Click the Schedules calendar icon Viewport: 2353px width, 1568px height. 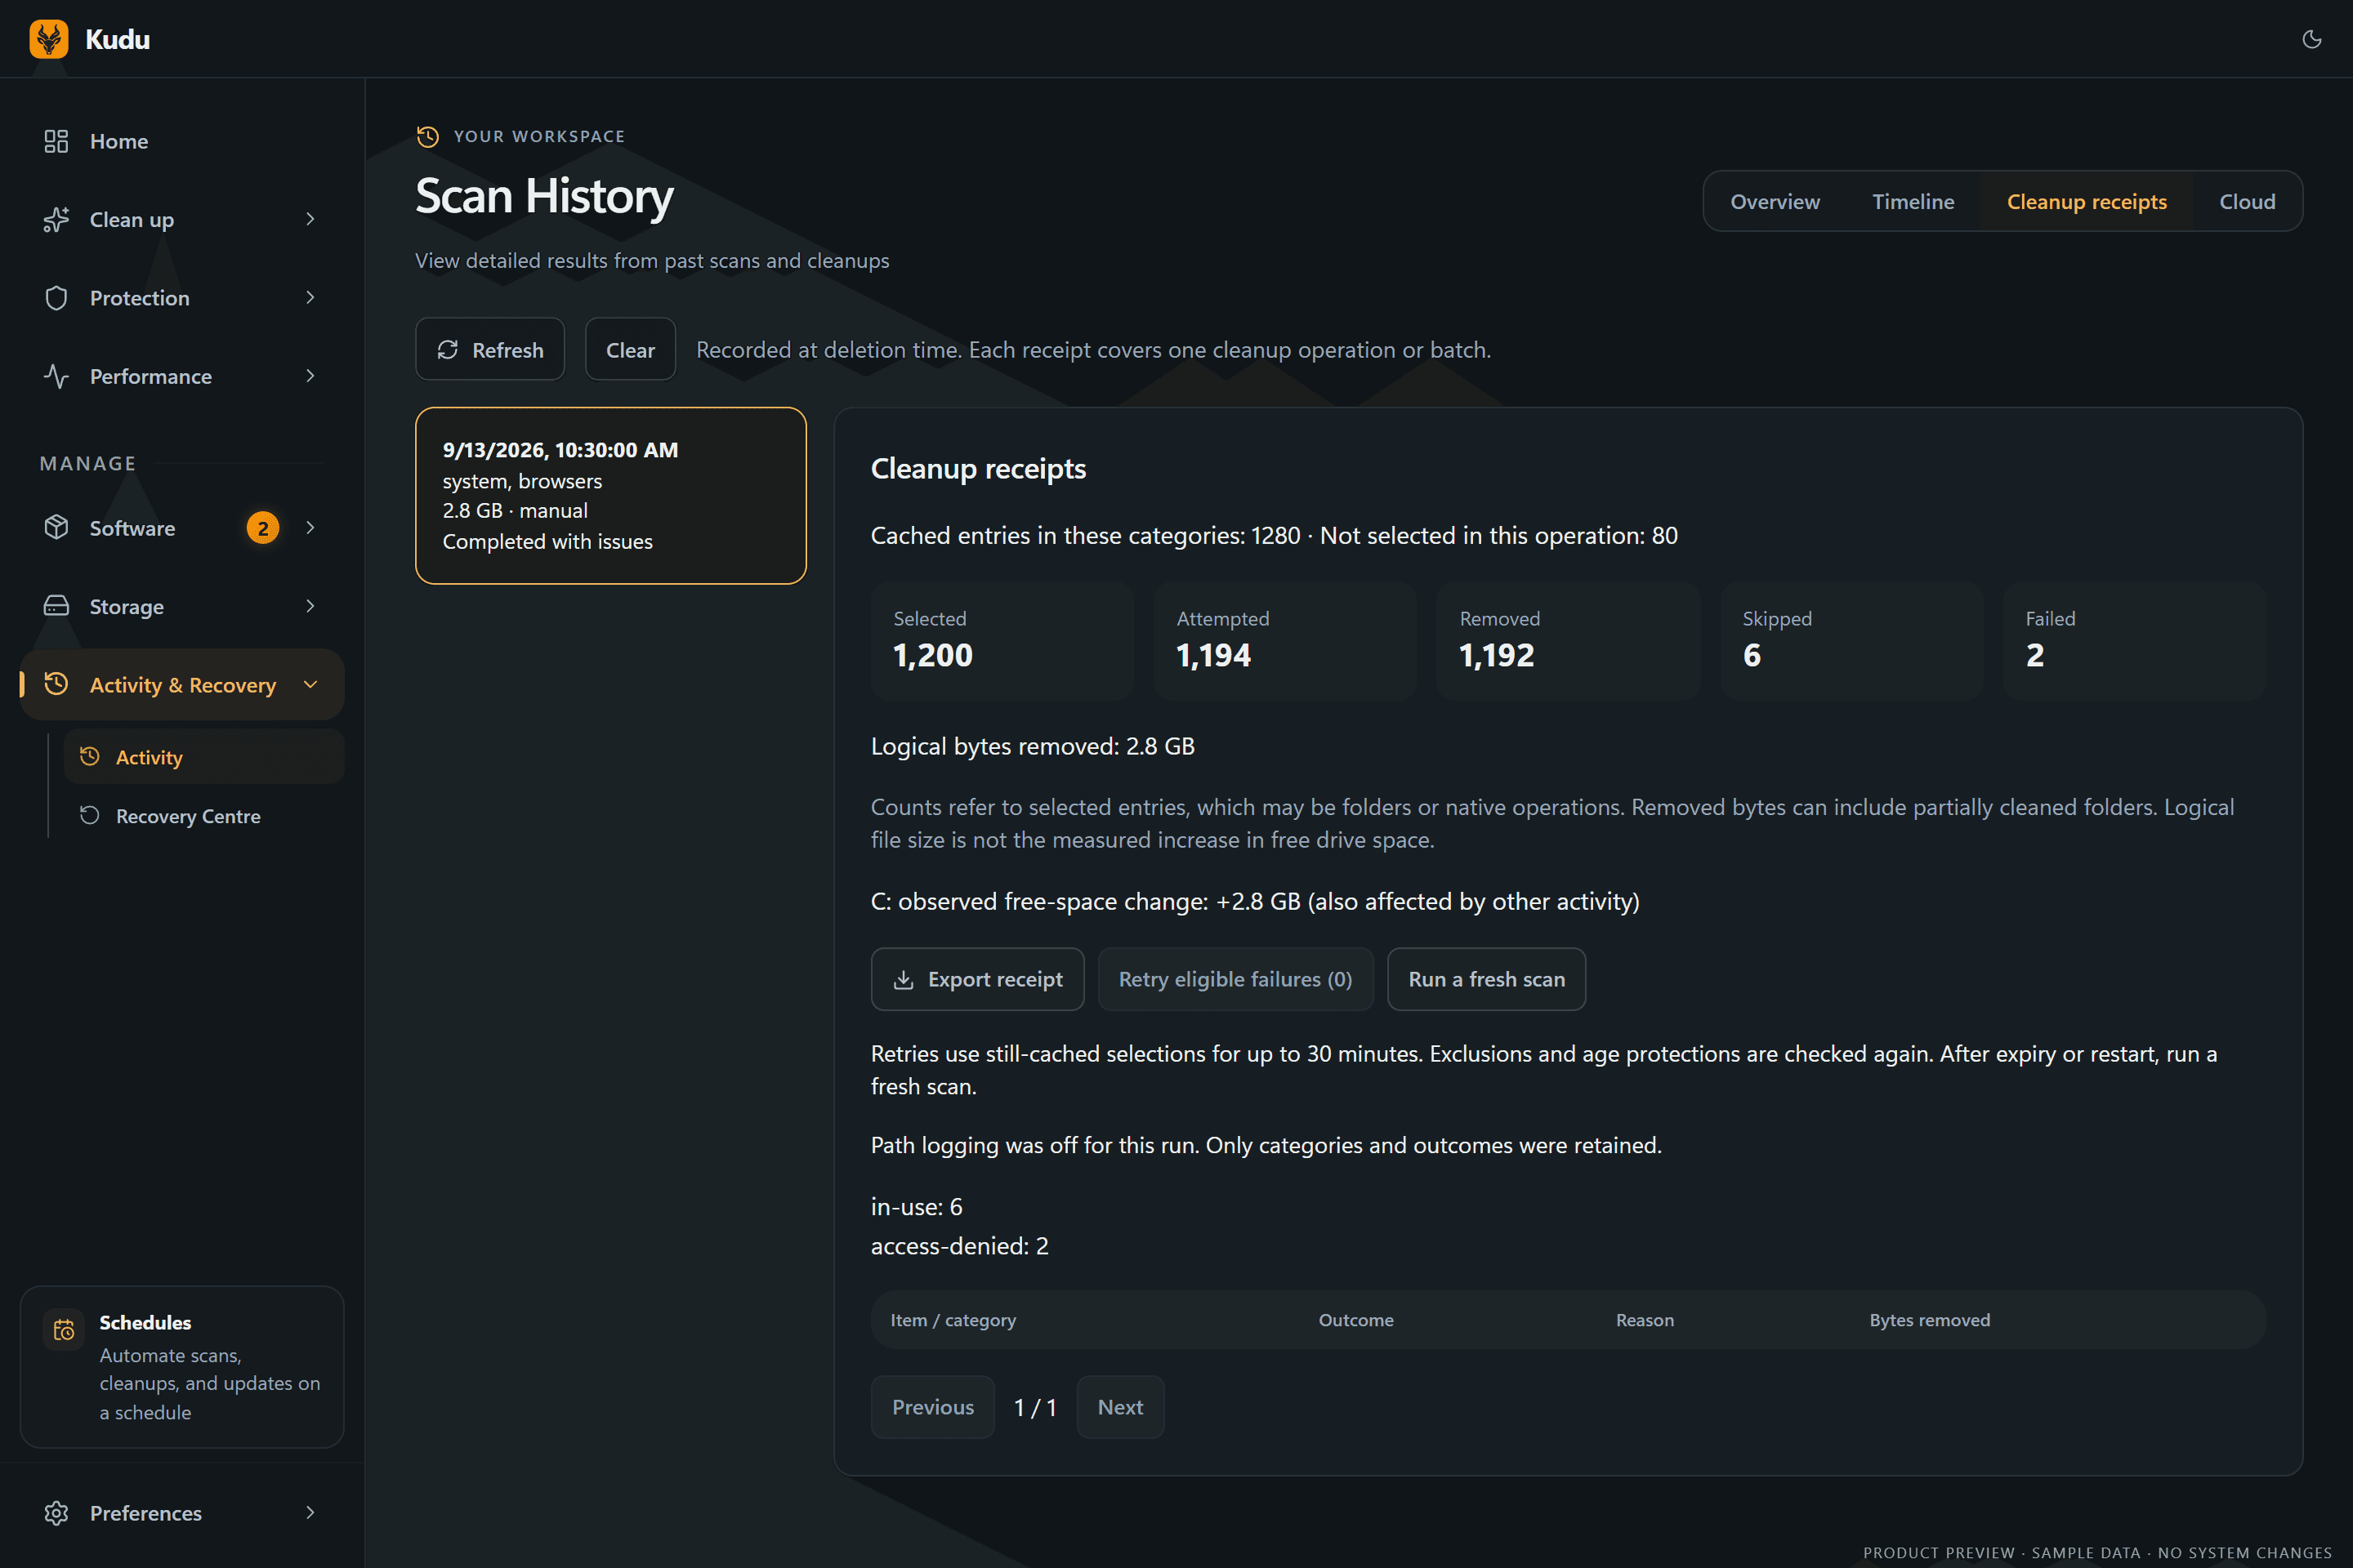64,1330
